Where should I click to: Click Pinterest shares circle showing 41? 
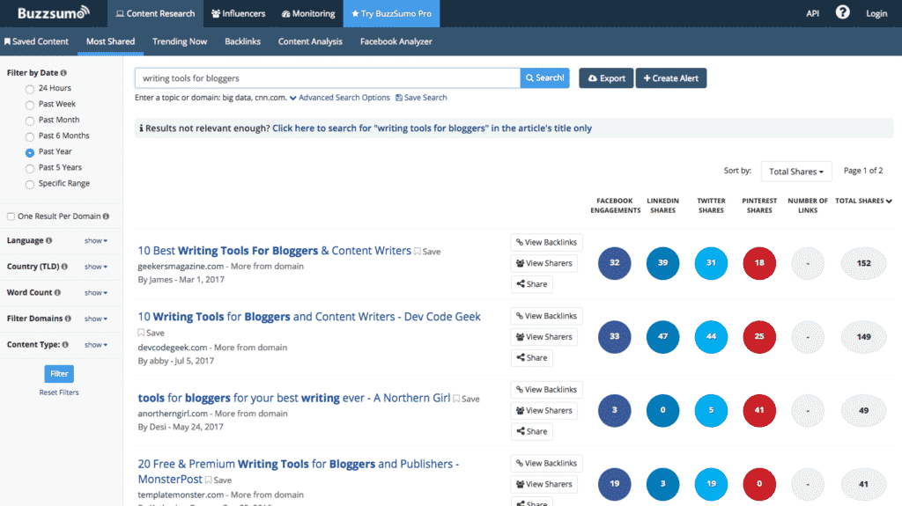coord(759,410)
